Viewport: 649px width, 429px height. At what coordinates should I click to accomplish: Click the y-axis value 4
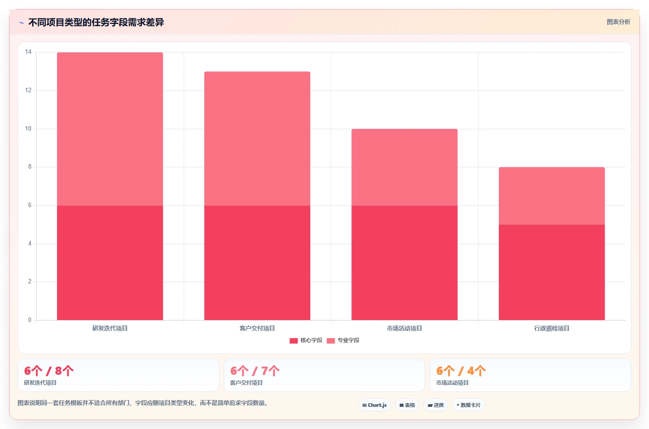(30, 244)
